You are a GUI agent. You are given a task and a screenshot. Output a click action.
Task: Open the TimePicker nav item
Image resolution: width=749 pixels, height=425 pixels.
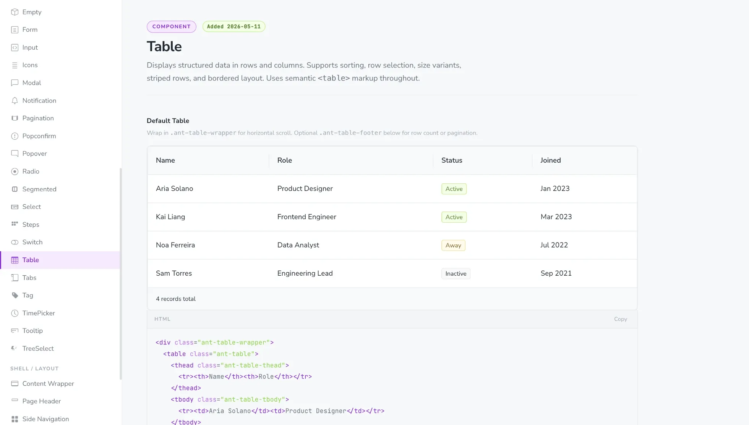(60, 313)
